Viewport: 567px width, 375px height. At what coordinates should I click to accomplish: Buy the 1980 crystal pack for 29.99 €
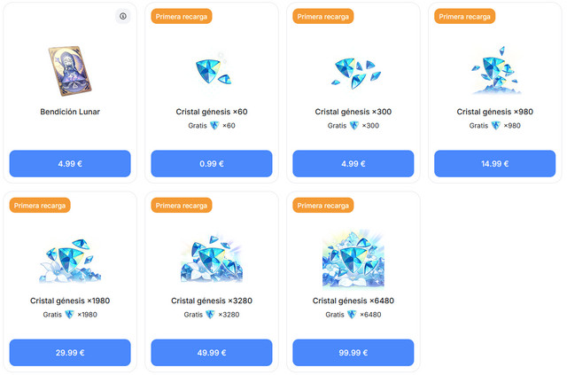70,352
